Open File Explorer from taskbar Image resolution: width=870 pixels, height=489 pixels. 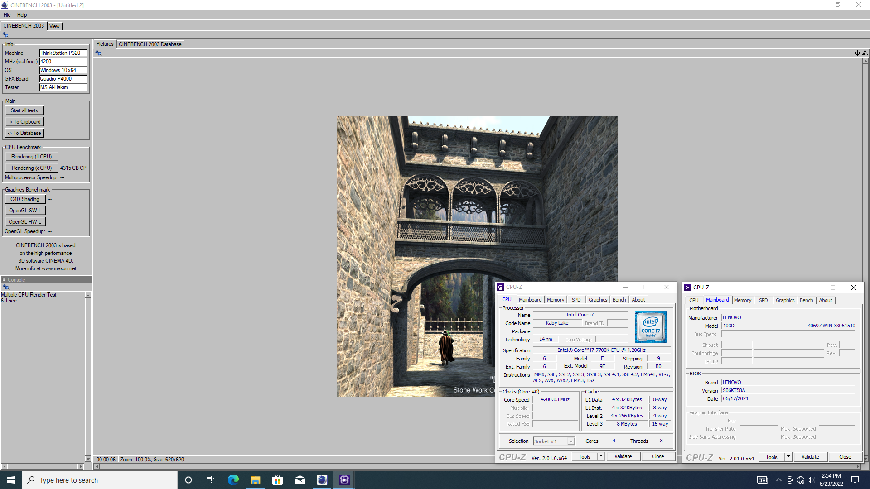[255, 480]
